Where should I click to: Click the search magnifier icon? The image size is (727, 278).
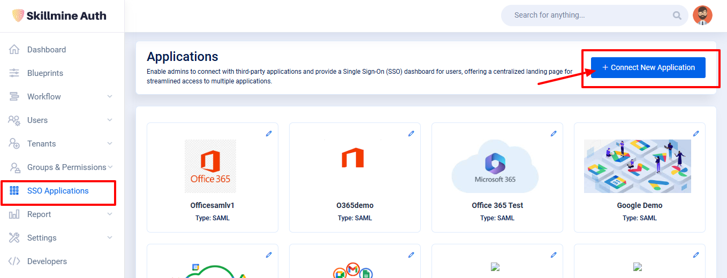pos(677,16)
